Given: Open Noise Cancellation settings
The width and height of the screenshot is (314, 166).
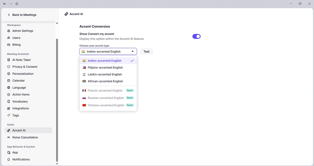Looking at the screenshot, I should click(x=28, y=137).
